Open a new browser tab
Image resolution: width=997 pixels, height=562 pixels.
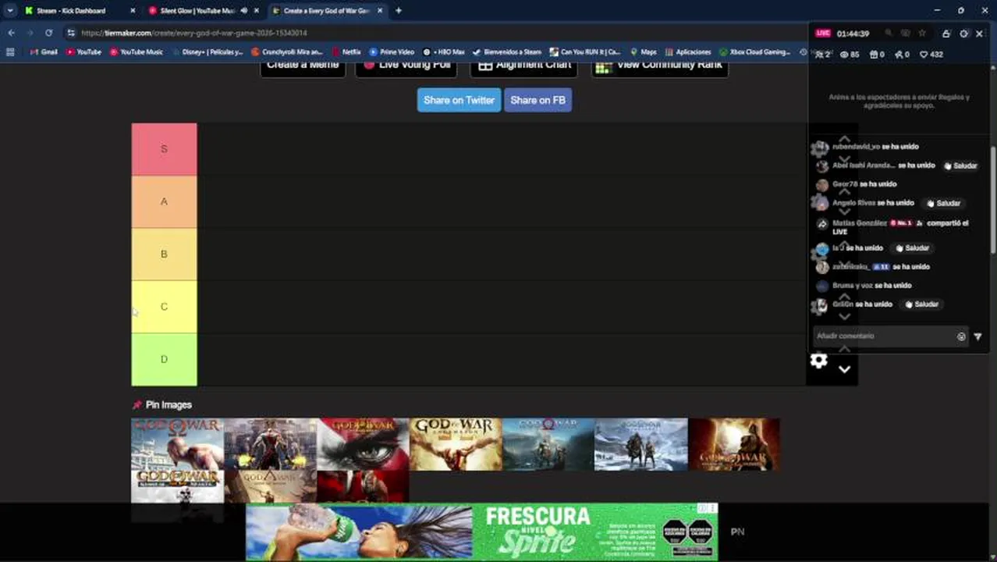point(399,11)
